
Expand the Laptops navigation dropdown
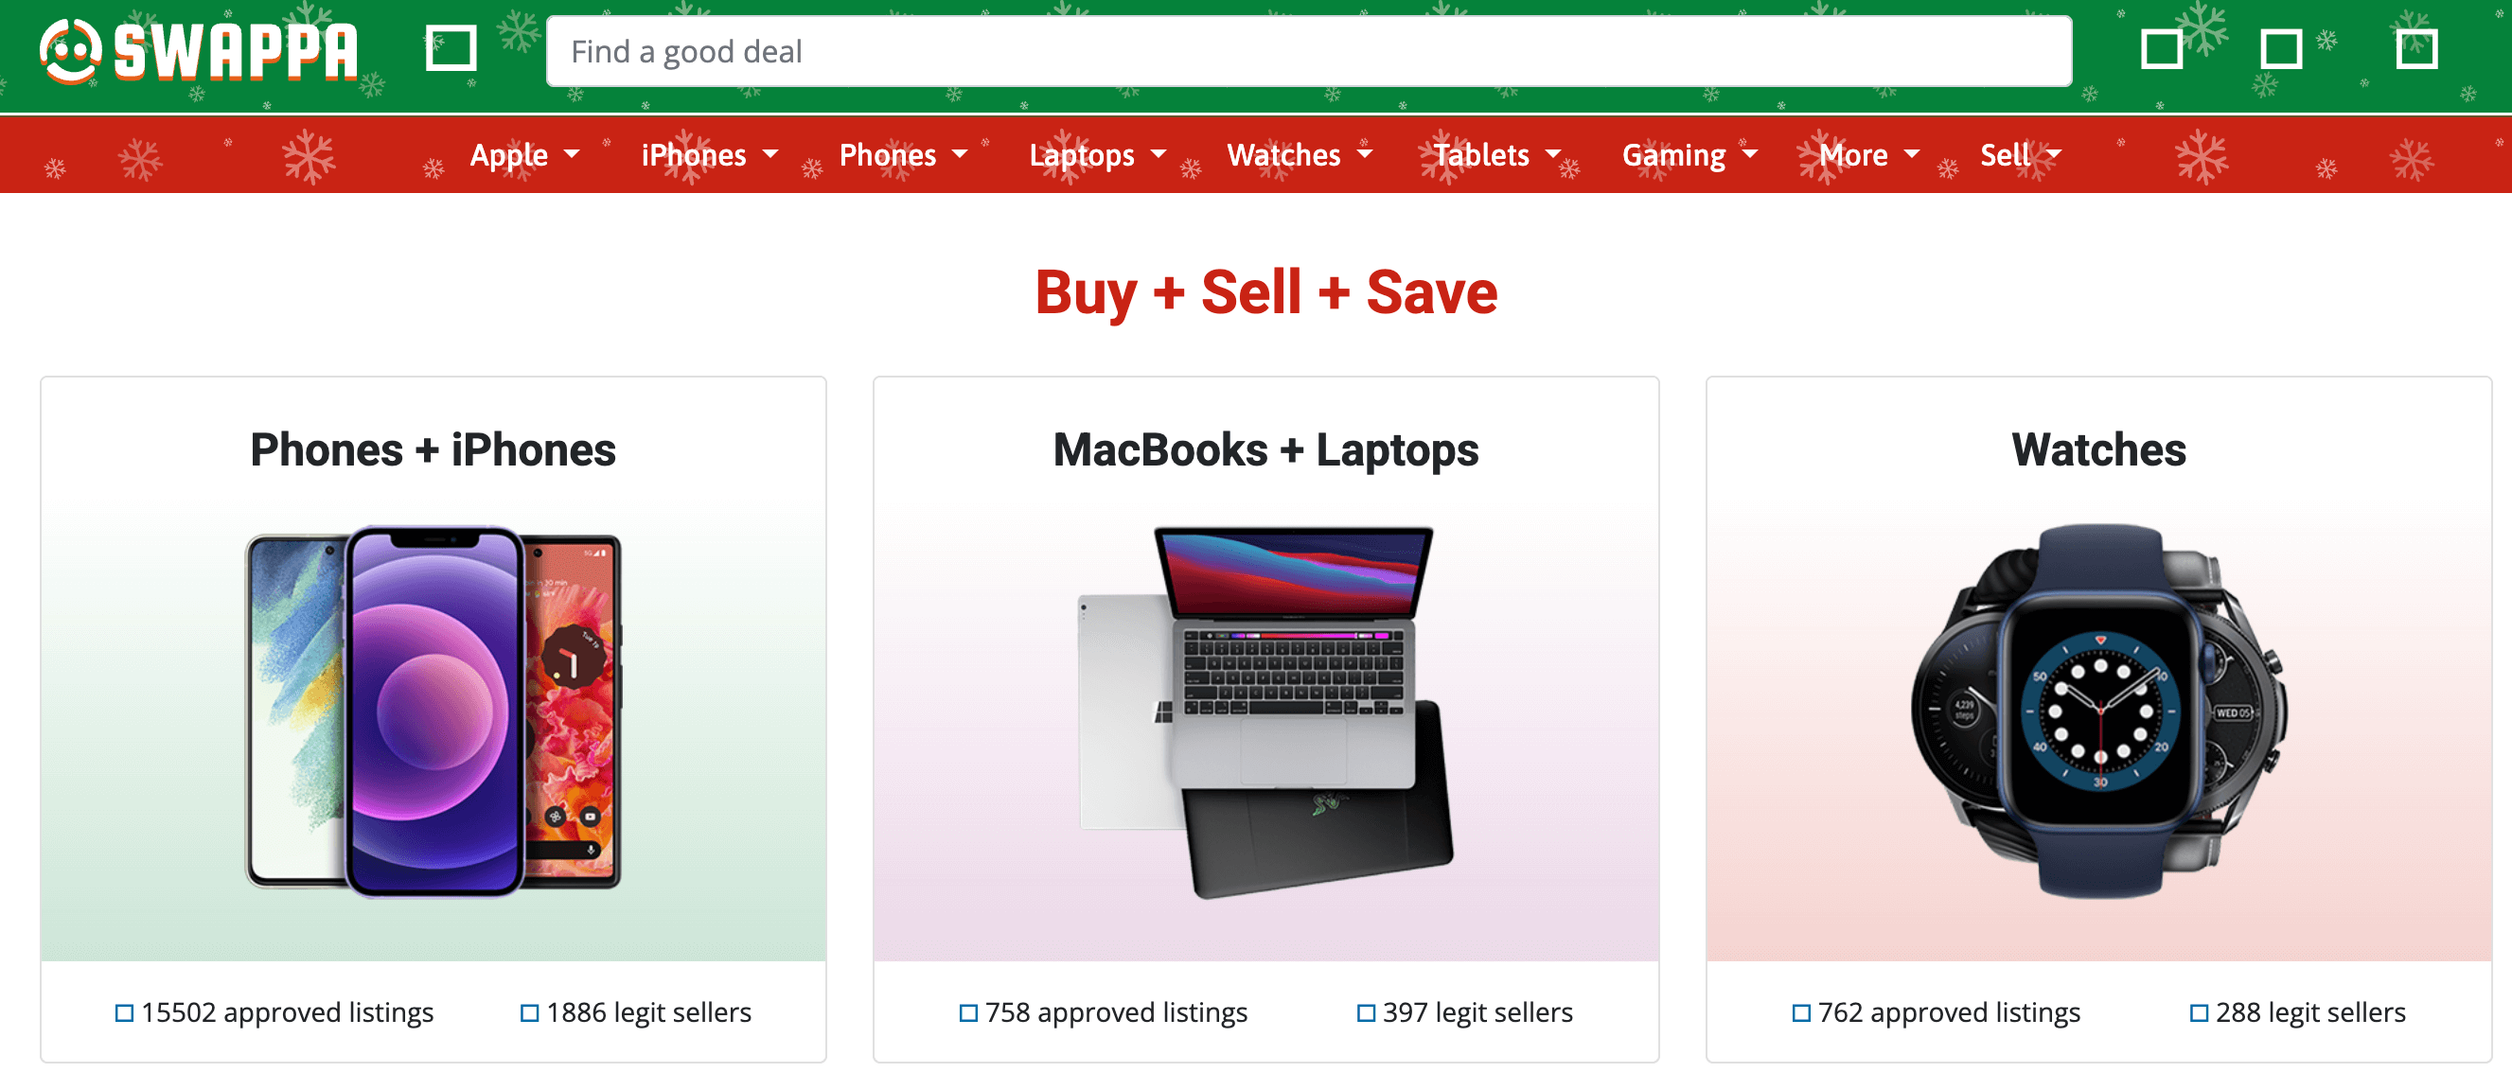[x=1097, y=155]
